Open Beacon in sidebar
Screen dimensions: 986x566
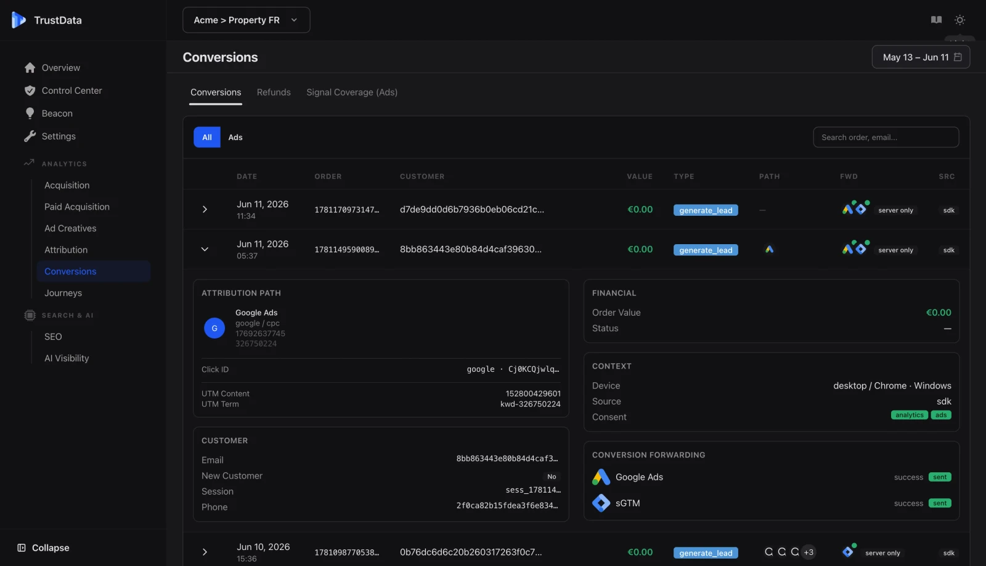57,113
